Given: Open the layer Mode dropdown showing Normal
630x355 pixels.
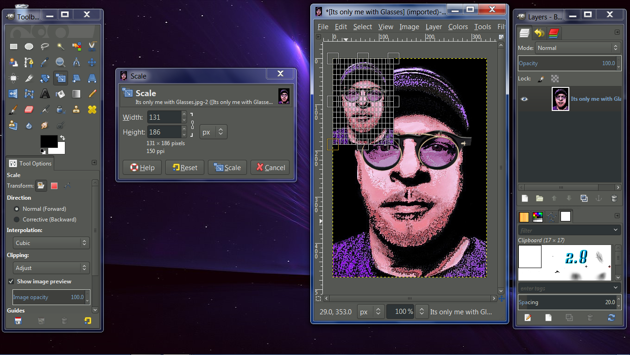Looking at the screenshot, I should point(578,48).
